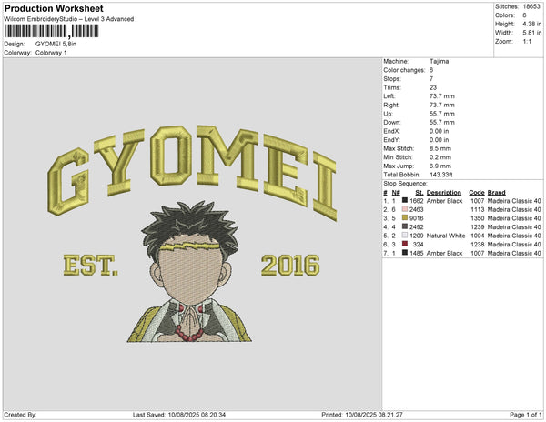Image resolution: width=546 pixels, height=422 pixels.
Task: Click the code '1350' in row 3
Action: click(478, 218)
